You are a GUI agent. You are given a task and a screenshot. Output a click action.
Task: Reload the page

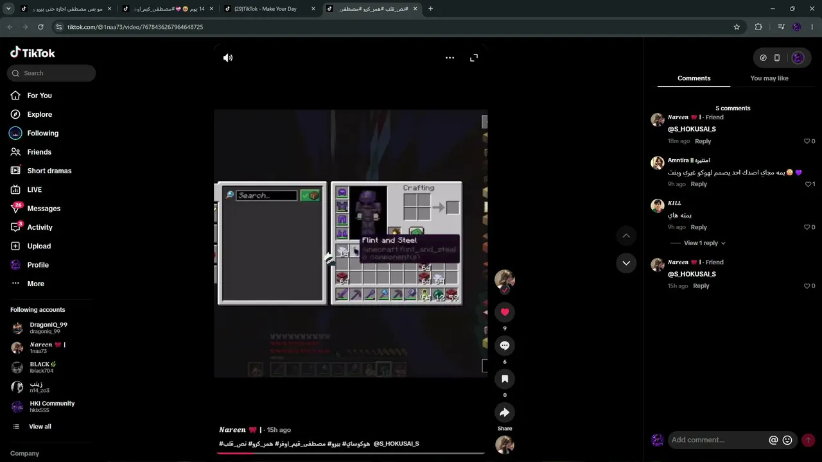40,27
